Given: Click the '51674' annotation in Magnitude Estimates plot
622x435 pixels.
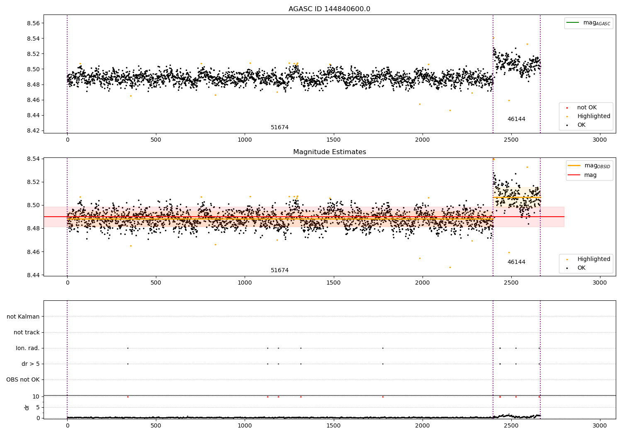Looking at the screenshot, I should (279, 271).
